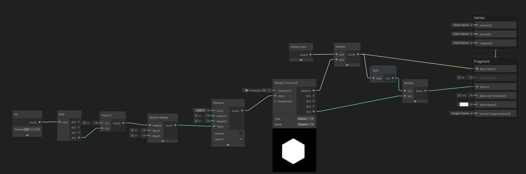Click the Random Range Out(1) output port
Screen dimensions: 526x174
175,125
